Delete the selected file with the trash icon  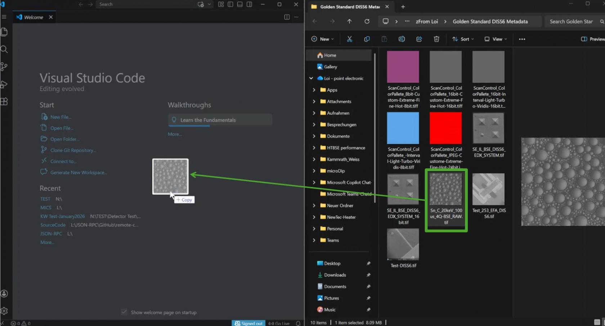click(436, 39)
